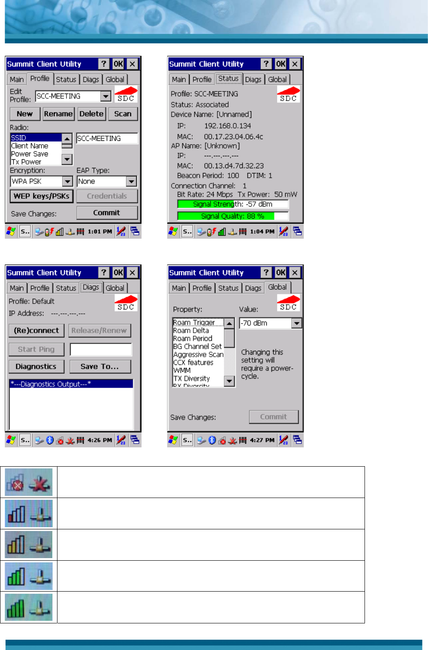Select Aggressive Scan in Property list

pos(198,355)
